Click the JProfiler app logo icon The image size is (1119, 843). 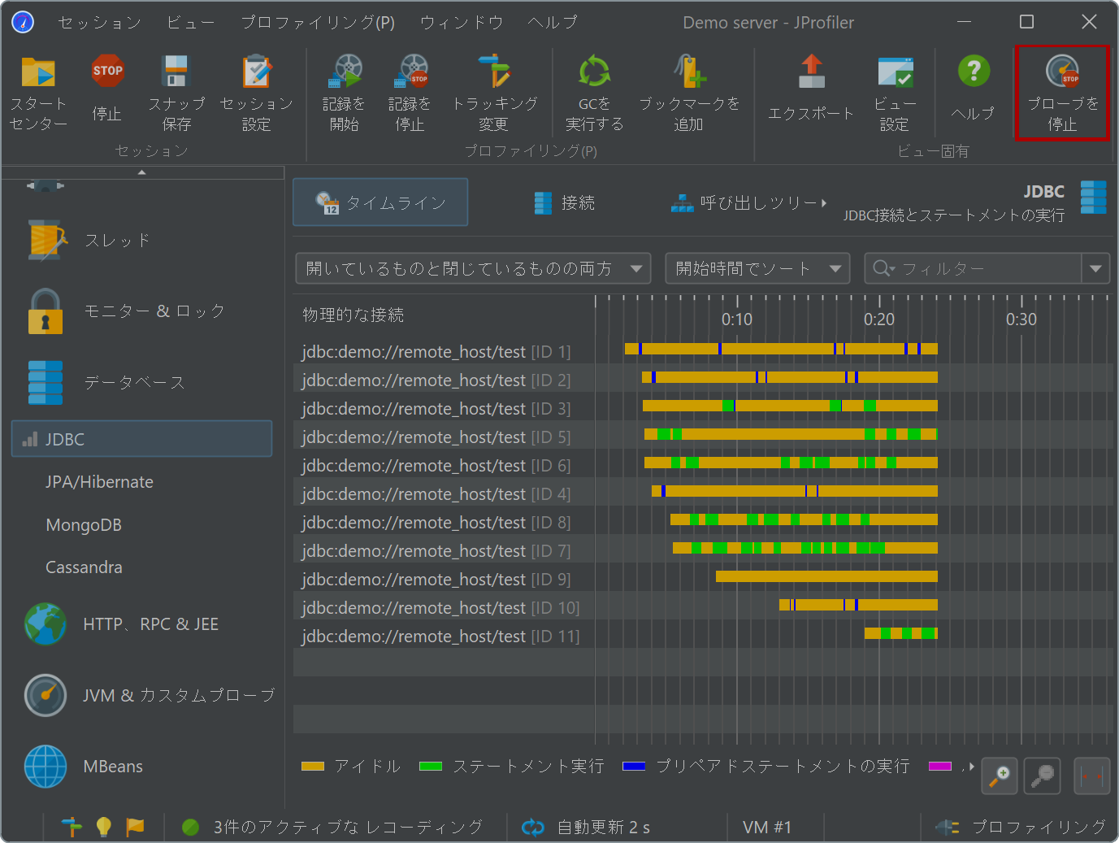point(23,22)
